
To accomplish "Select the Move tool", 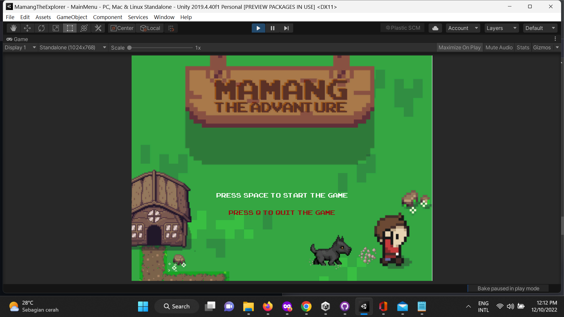I will click(27, 28).
